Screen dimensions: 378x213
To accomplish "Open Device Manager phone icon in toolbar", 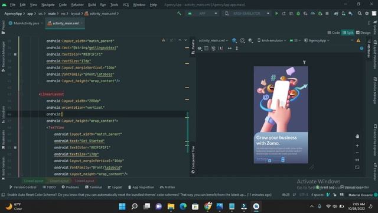I will [343, 14].
